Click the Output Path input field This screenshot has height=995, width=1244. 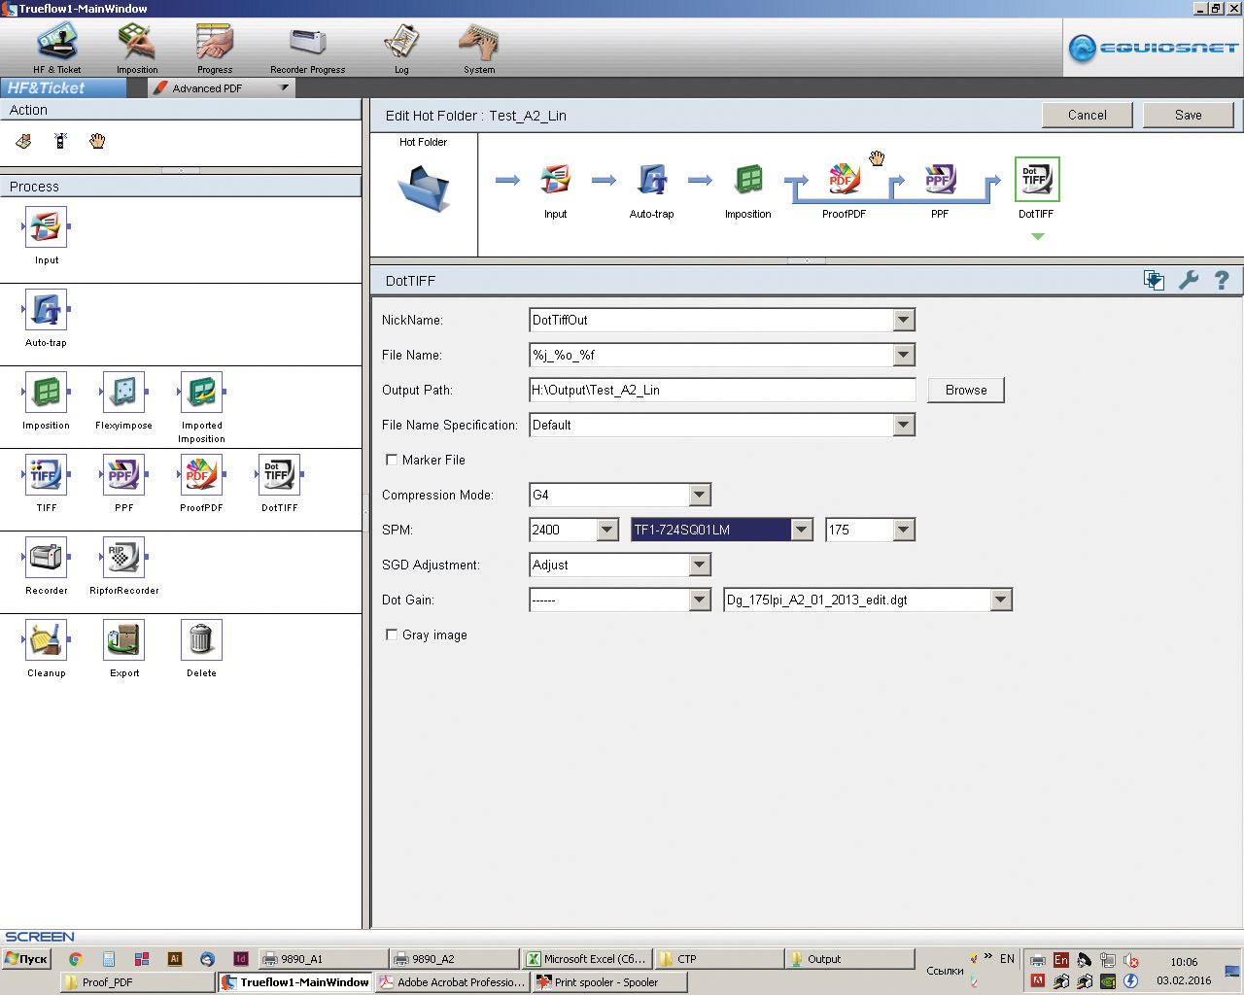[722, 390]
